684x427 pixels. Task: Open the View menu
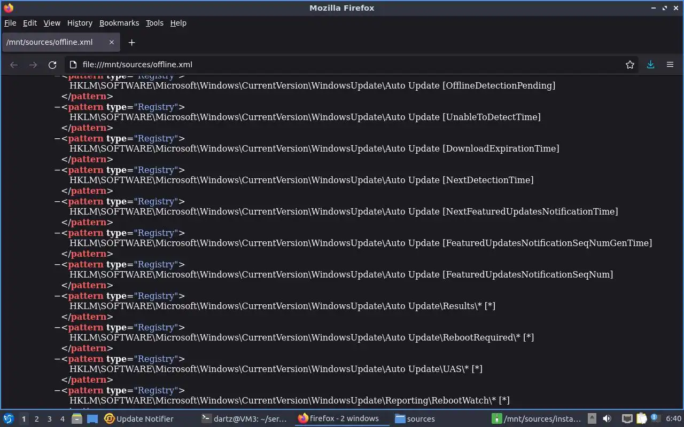click(x=52, y=23)
